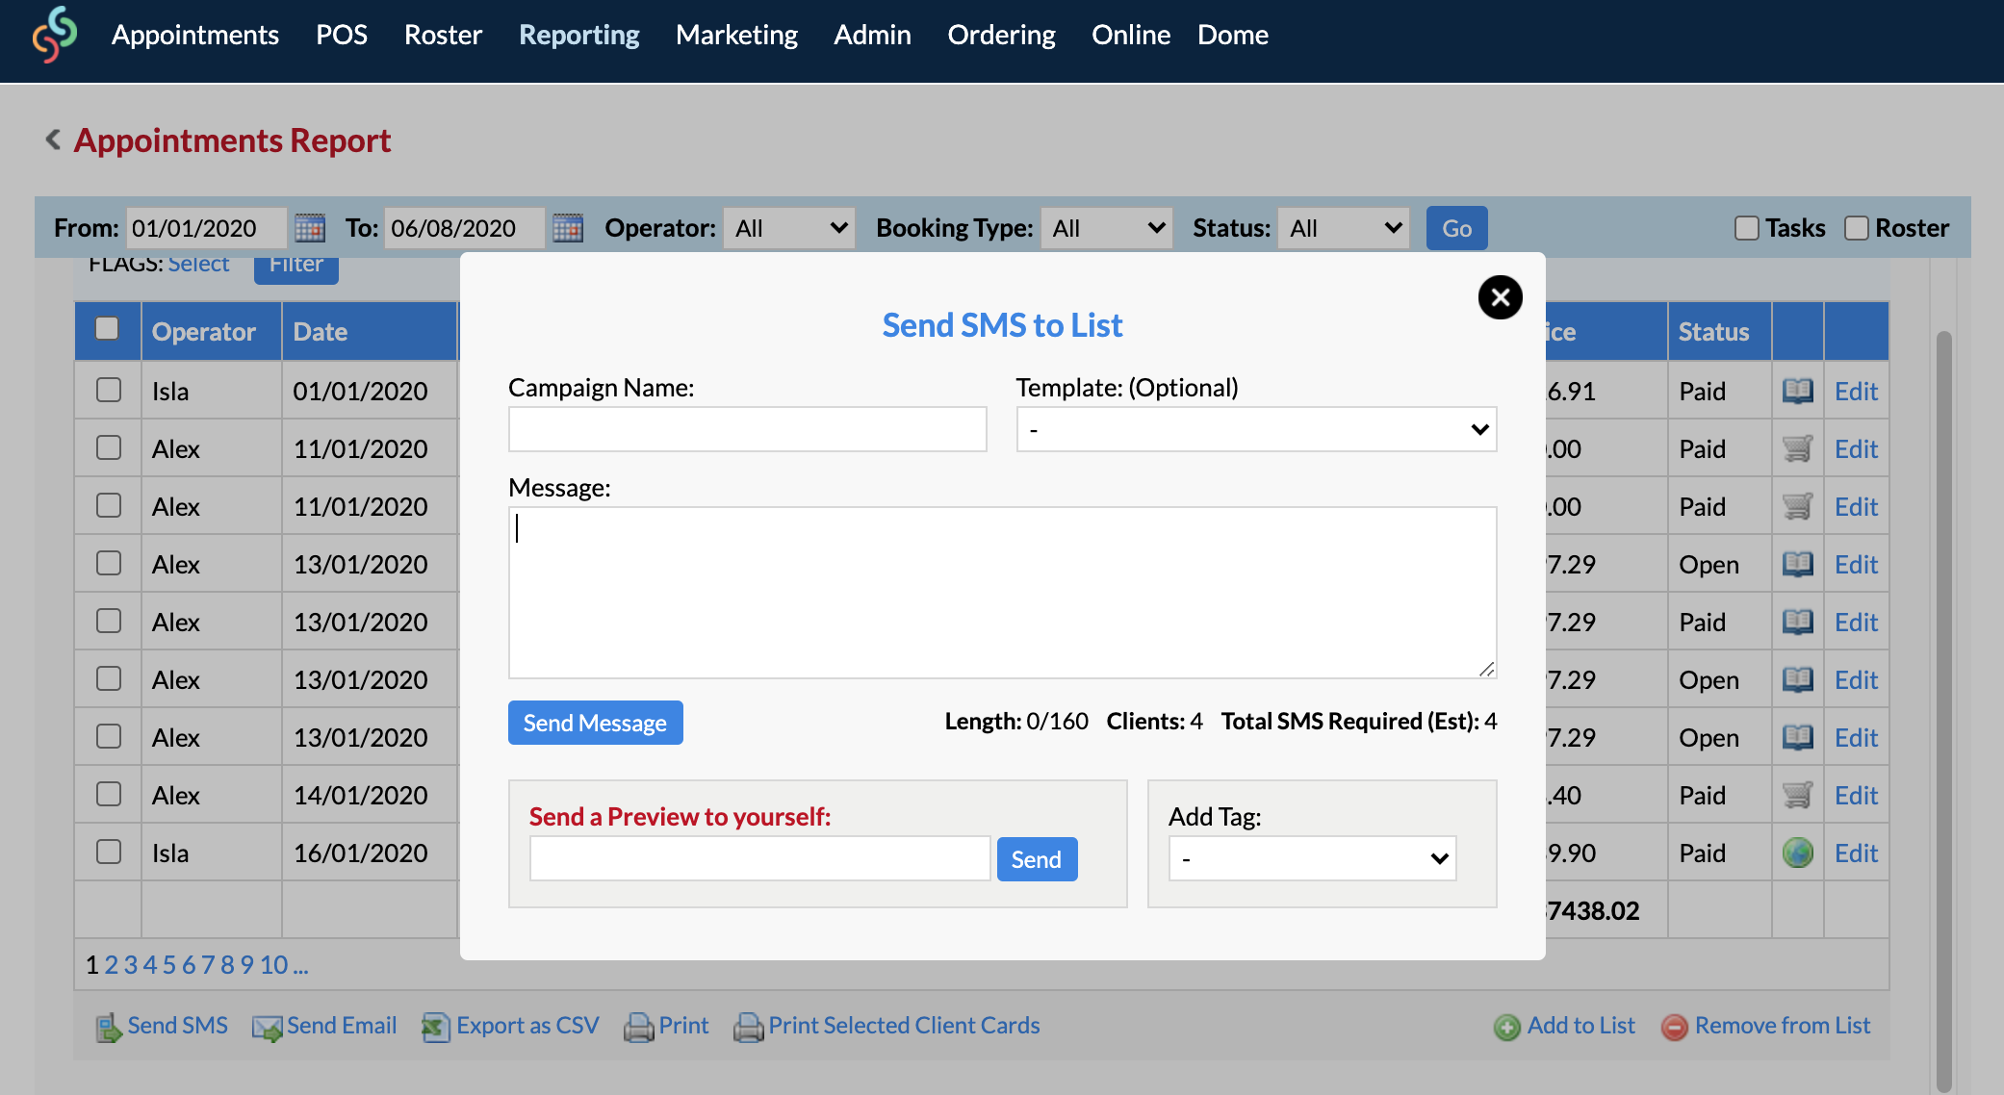
Task: Open the To date calendar picker
Action: [568, 228]
